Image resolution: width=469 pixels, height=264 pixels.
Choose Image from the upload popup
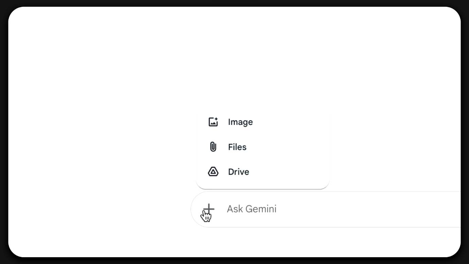[263, 122]
